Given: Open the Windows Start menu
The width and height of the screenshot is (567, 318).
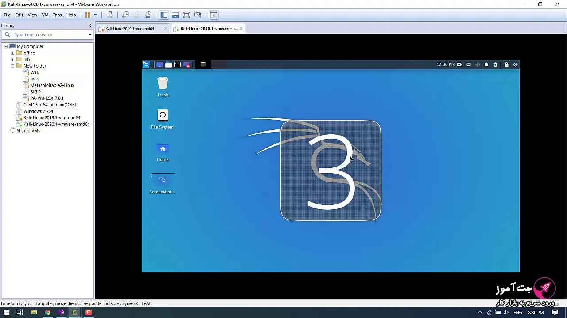Looking at the screenshot, I should click(x=6, y=313).
